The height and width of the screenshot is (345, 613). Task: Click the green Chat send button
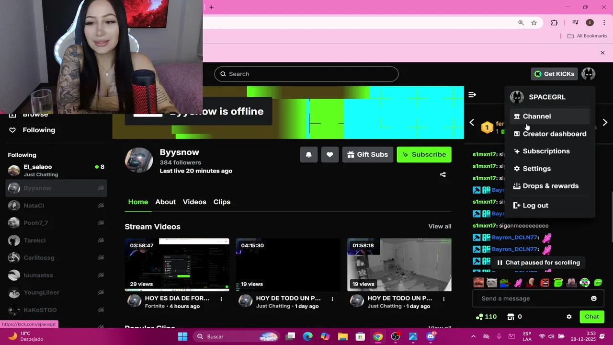click(592, 317)
